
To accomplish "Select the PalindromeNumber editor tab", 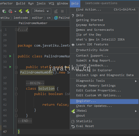I will pos(33,23).
